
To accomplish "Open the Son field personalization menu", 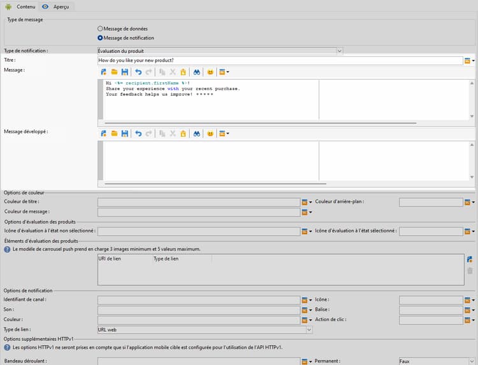I will 307,310.
